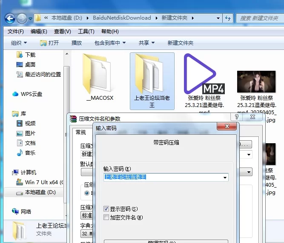Select the __MACOSX folder icon
284x243 pixels.
pyautogui.click(x=100, y=73)
